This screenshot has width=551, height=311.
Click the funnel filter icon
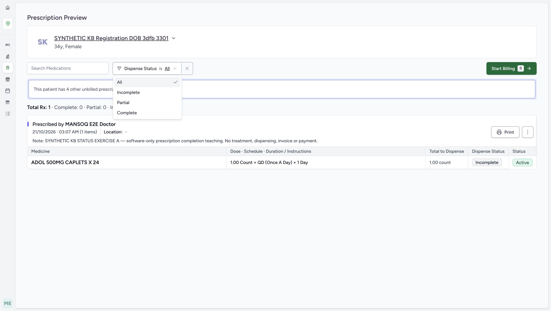point(119,68)
